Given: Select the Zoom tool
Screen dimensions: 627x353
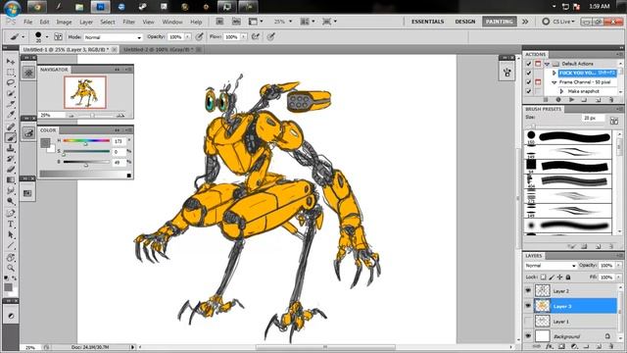Looking at the screenshot, I should 11,268.
